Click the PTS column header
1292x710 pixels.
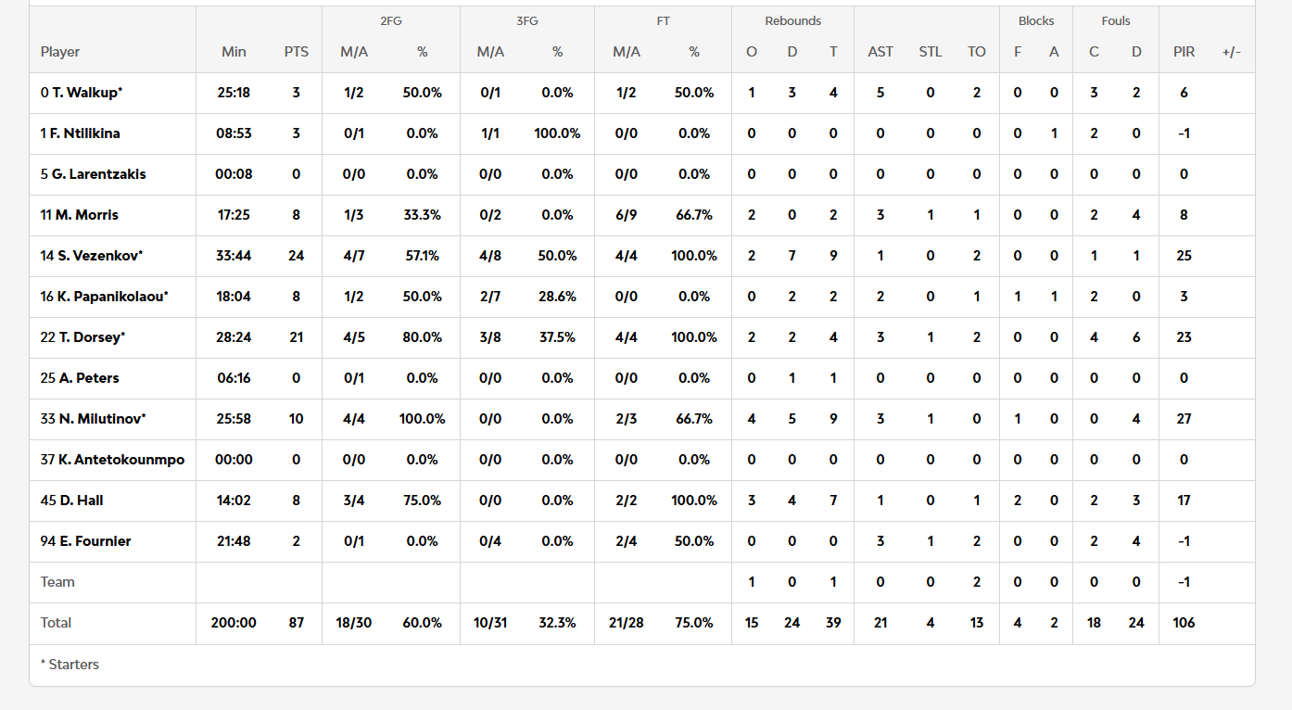click(297, 52)
